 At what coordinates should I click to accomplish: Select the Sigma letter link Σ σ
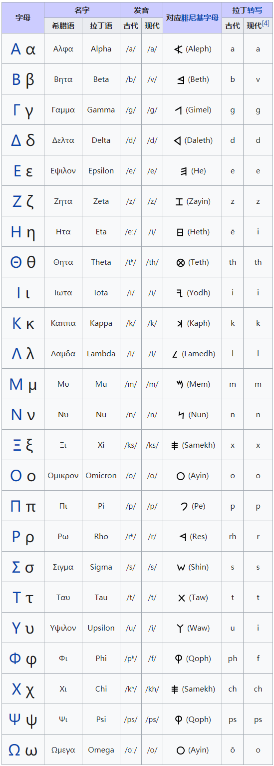tap(23, 567)
